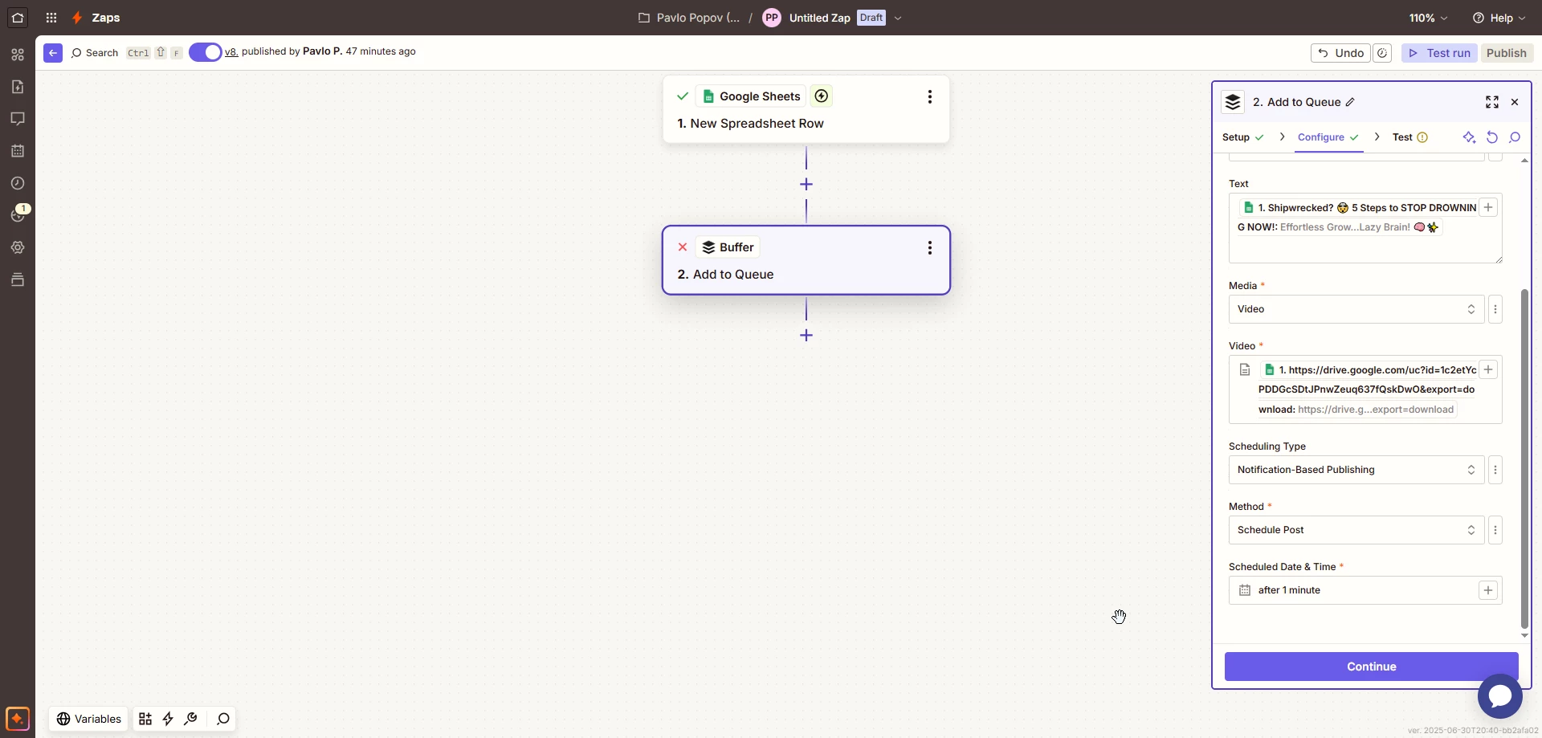Click the orange AI copilot icon
The height and width of the screenshot is (738, 1542).
pyautogui.click(x=18, y=718)
